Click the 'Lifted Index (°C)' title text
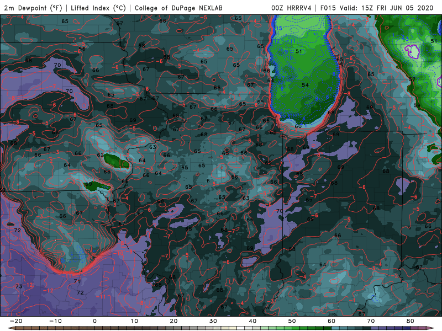The height and width of the screenshot is (331, 442). [98, 8]
